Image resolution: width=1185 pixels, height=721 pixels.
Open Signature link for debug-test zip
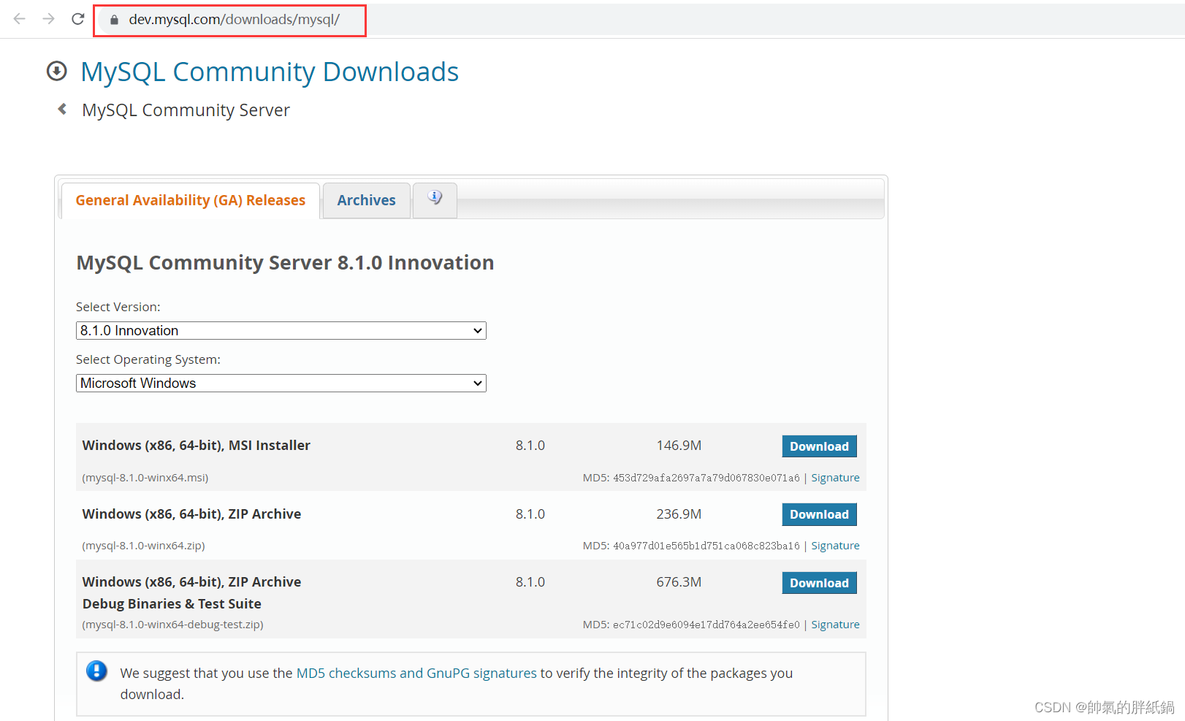coord(835,625)
